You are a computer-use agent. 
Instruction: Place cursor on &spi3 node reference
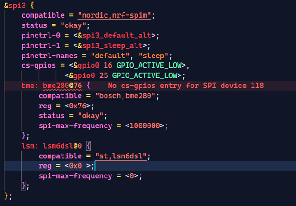tap(15, 6)
